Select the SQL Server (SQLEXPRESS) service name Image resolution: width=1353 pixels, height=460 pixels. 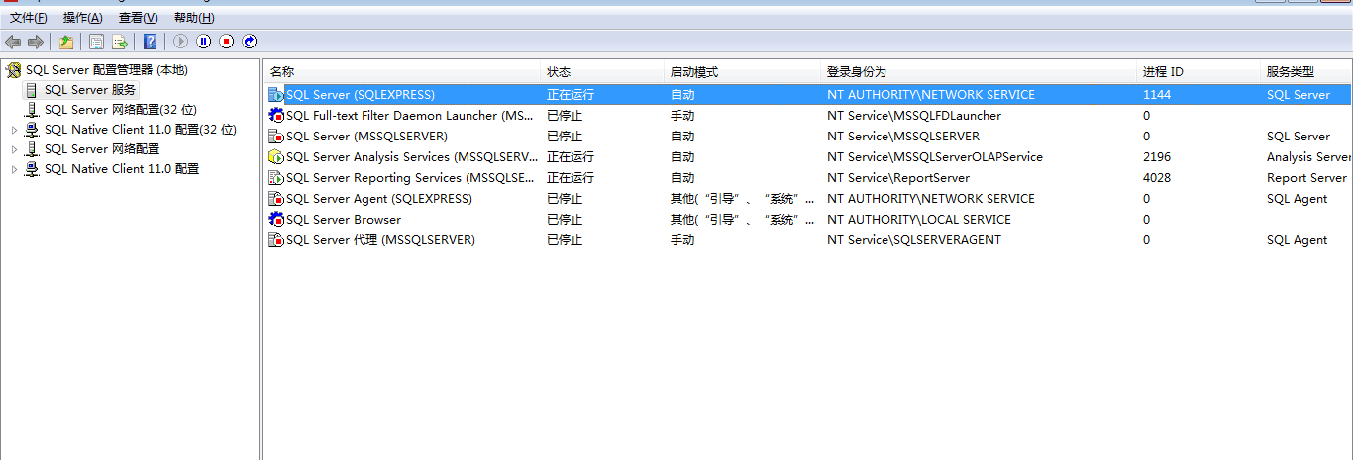pos(361,95)
